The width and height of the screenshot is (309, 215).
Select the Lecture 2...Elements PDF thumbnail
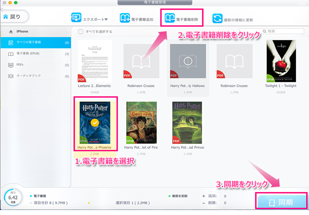pos(95,61)
